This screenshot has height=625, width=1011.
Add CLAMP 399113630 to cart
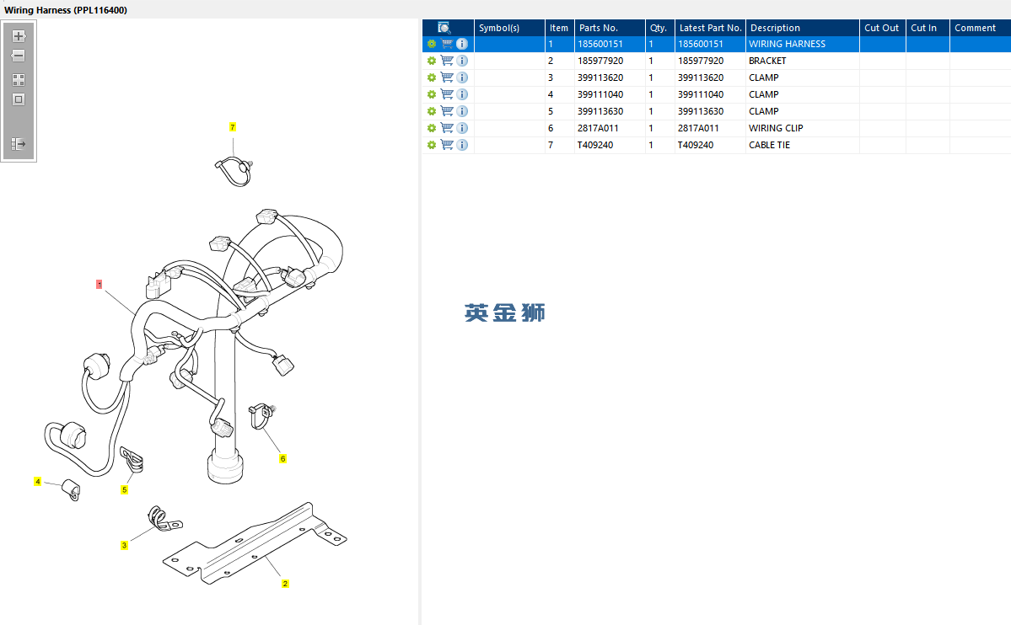[447, 111]
